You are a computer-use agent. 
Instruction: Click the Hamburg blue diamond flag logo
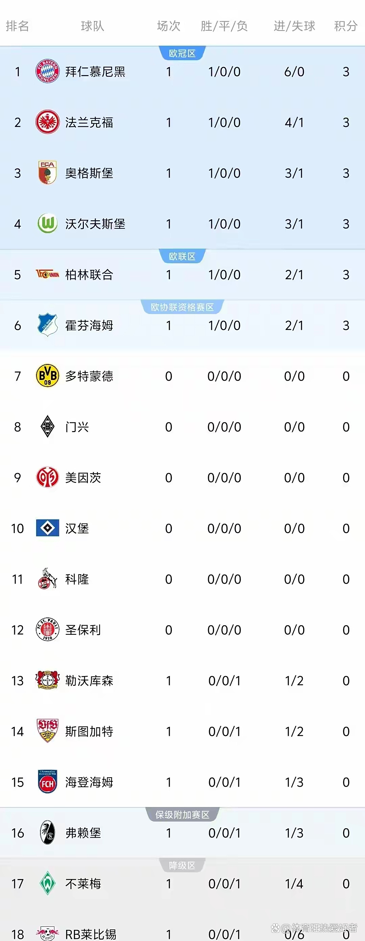47,528
